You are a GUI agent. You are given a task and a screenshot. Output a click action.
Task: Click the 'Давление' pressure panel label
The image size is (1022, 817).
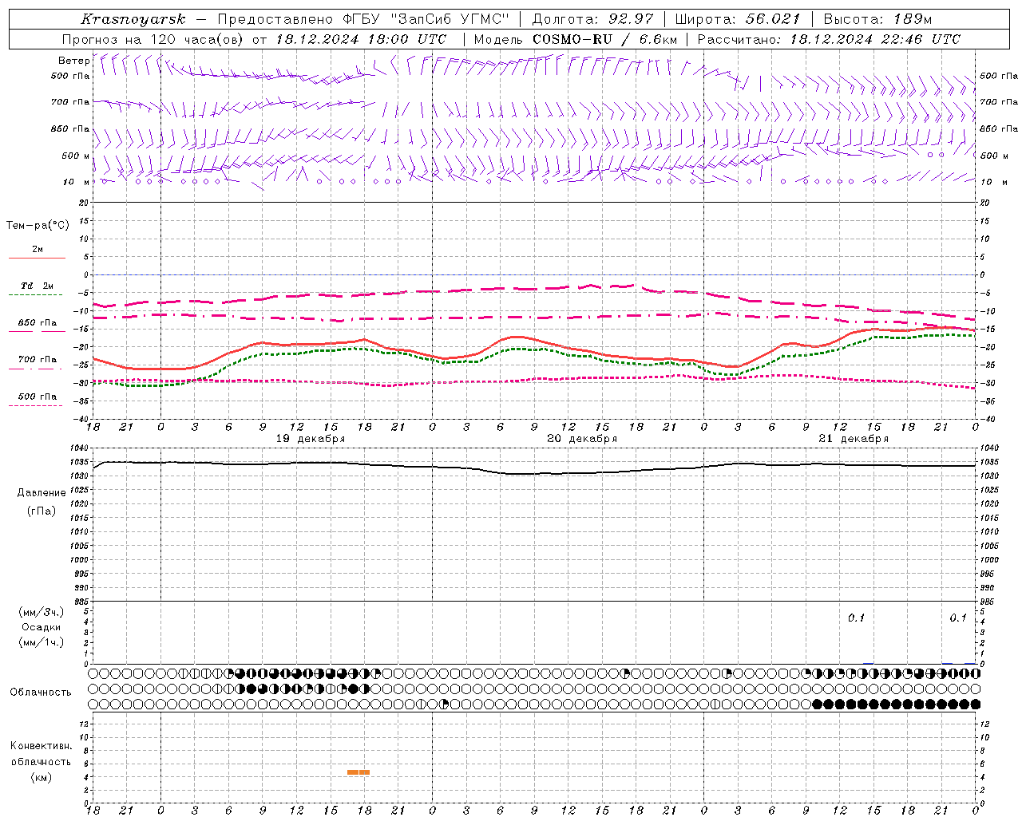(x=42, y=493)
